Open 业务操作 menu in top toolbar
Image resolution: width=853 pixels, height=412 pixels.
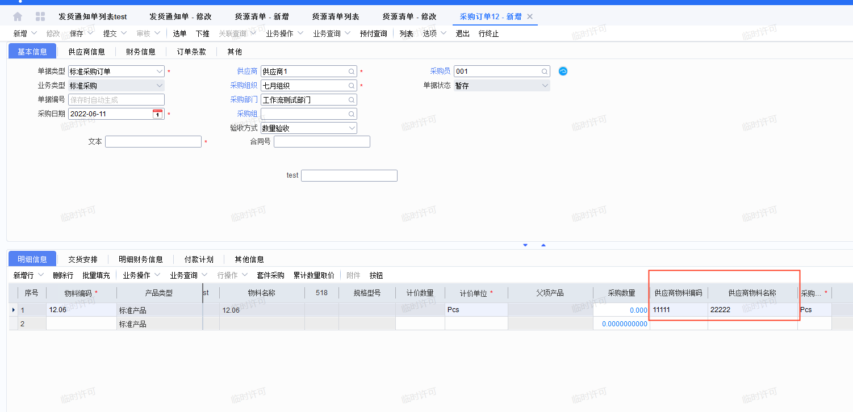pyautogui.click(x=285, y=33)
